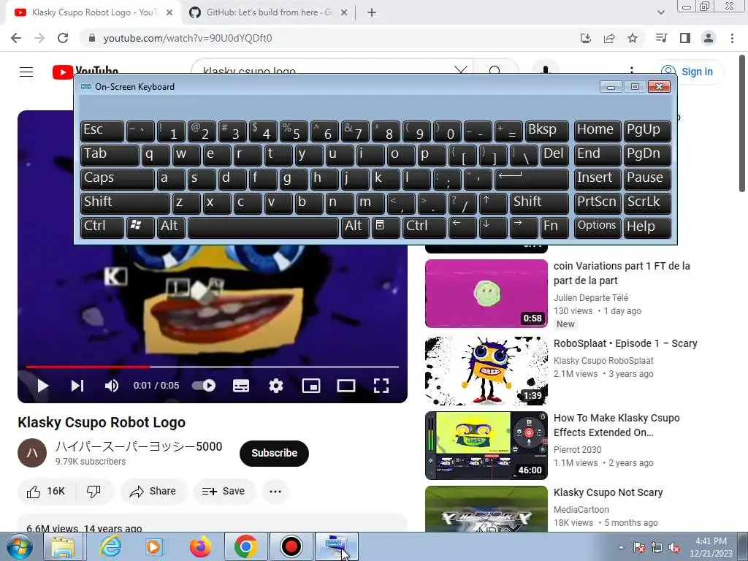Click Bksp key on On-Screen Keyboard
The height and width of the screenshot is (561, 748).
tap(546, 131)
